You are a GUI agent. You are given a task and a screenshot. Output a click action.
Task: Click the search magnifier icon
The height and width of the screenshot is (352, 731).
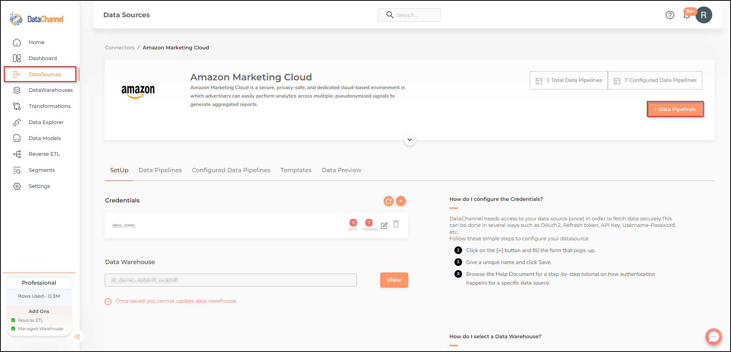click(390, 15)
